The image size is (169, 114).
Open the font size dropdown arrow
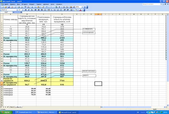(22, 10)
